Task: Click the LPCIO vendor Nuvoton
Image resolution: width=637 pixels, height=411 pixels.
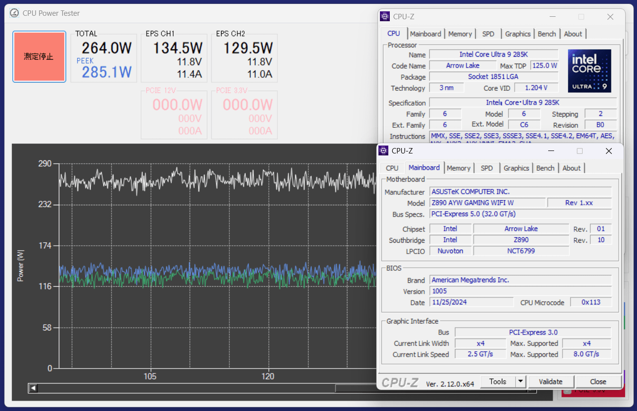Action: (450, 251)
